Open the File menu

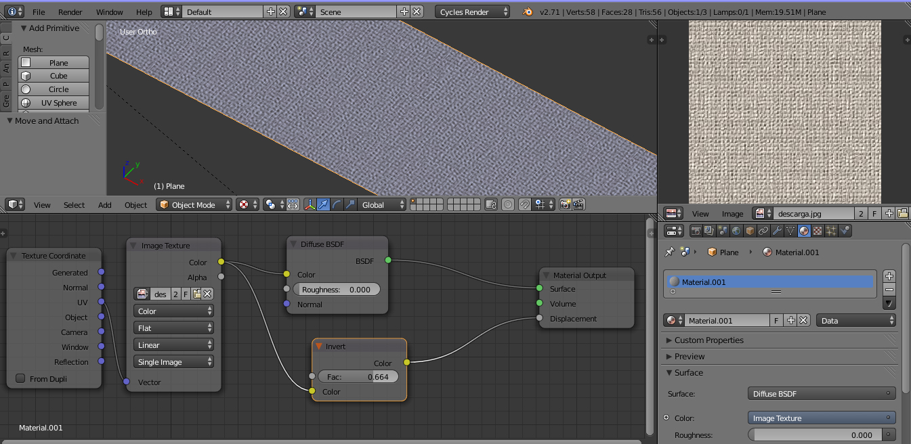point(39,12)
